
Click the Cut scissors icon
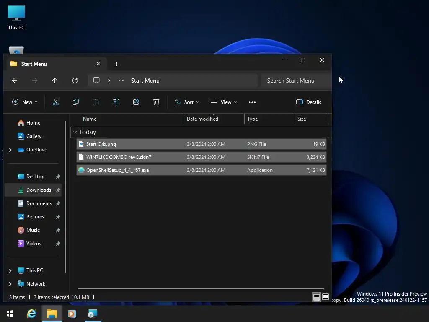(x=56, y=102)
